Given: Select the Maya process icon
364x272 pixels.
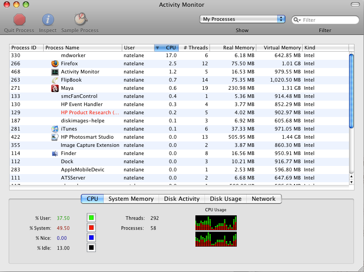Looking at the screenshot, I should tap(55, 88).
